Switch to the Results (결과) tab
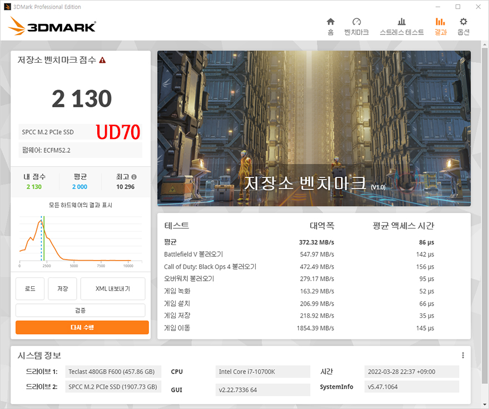Image resolution: width=489 pixels, height=409 pixels. [440, 26]
